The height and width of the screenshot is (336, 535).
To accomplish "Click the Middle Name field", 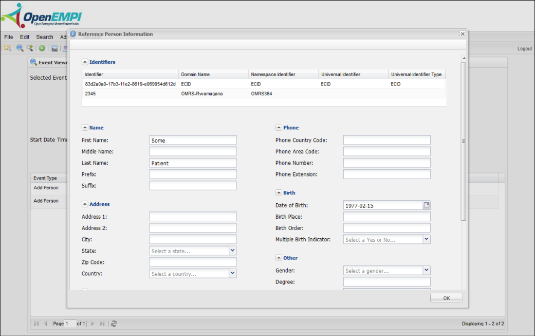I will tap(193, 151).
